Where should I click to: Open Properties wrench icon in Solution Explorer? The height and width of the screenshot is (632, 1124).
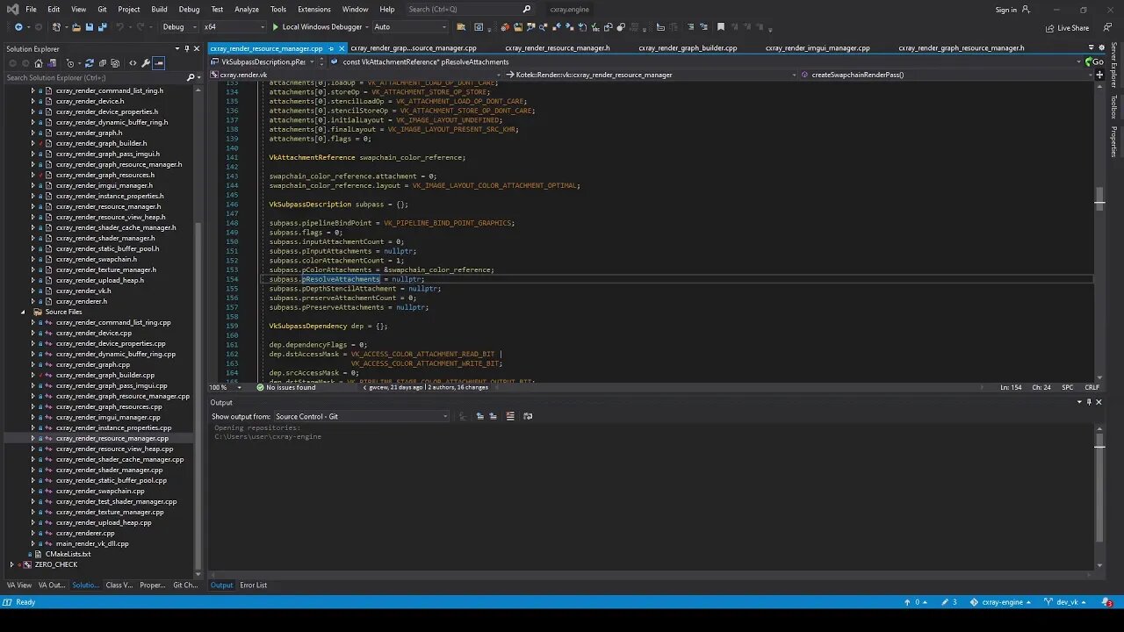(x=146, y=63)
